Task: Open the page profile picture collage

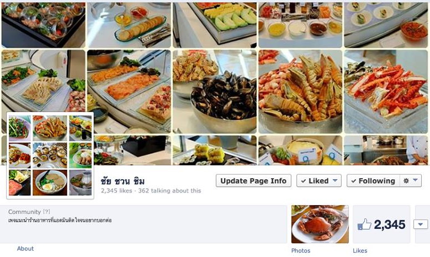Action: click(50, 156)
